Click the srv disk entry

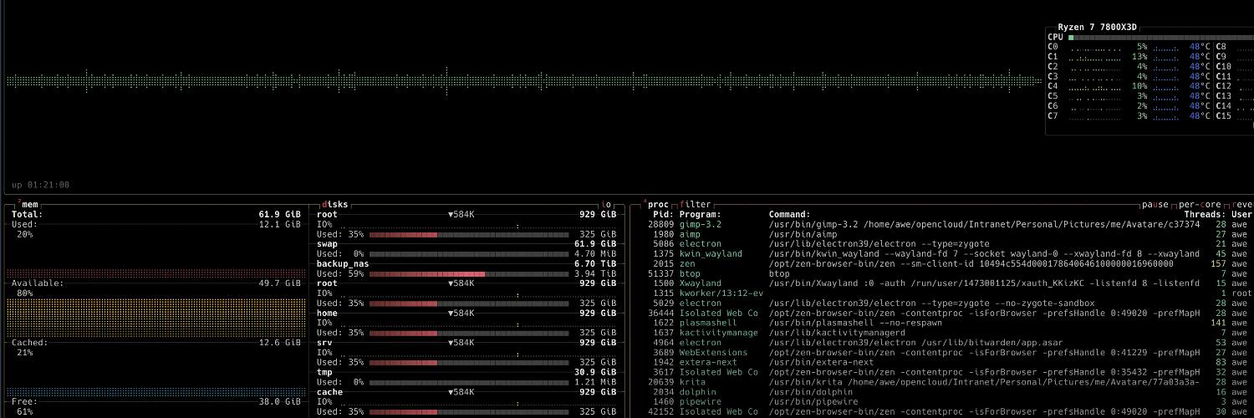coord(324,343)
